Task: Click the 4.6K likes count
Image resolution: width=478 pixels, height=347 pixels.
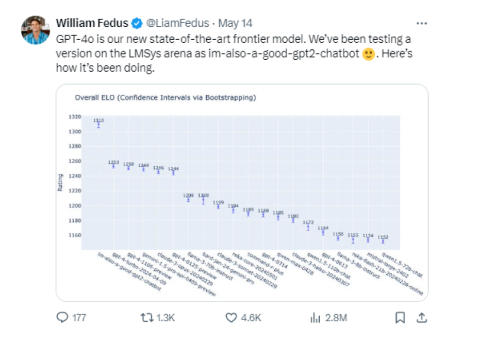Action: [x=251, y=318]
